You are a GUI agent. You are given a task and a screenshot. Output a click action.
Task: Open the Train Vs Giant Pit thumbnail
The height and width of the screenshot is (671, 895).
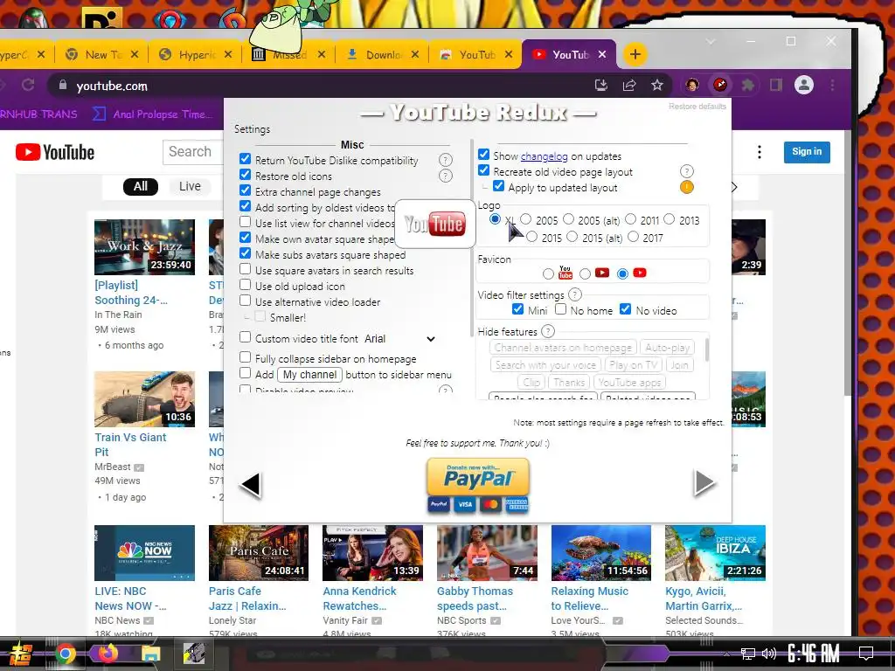[144, 398]
